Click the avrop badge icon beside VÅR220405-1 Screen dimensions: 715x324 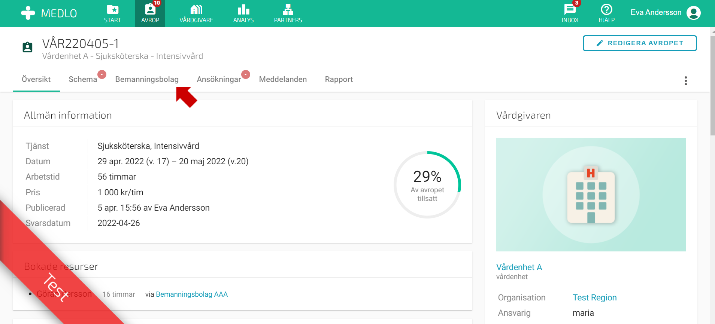click(27, 47)
